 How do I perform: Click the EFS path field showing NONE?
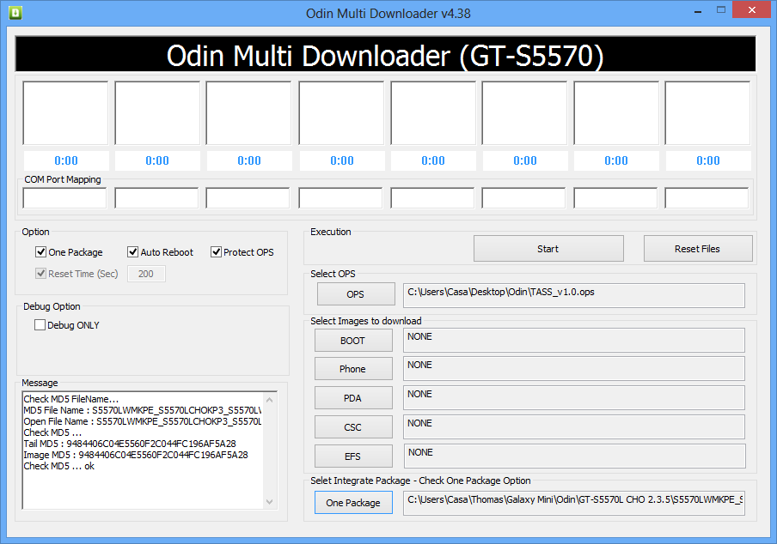[574, 456]
